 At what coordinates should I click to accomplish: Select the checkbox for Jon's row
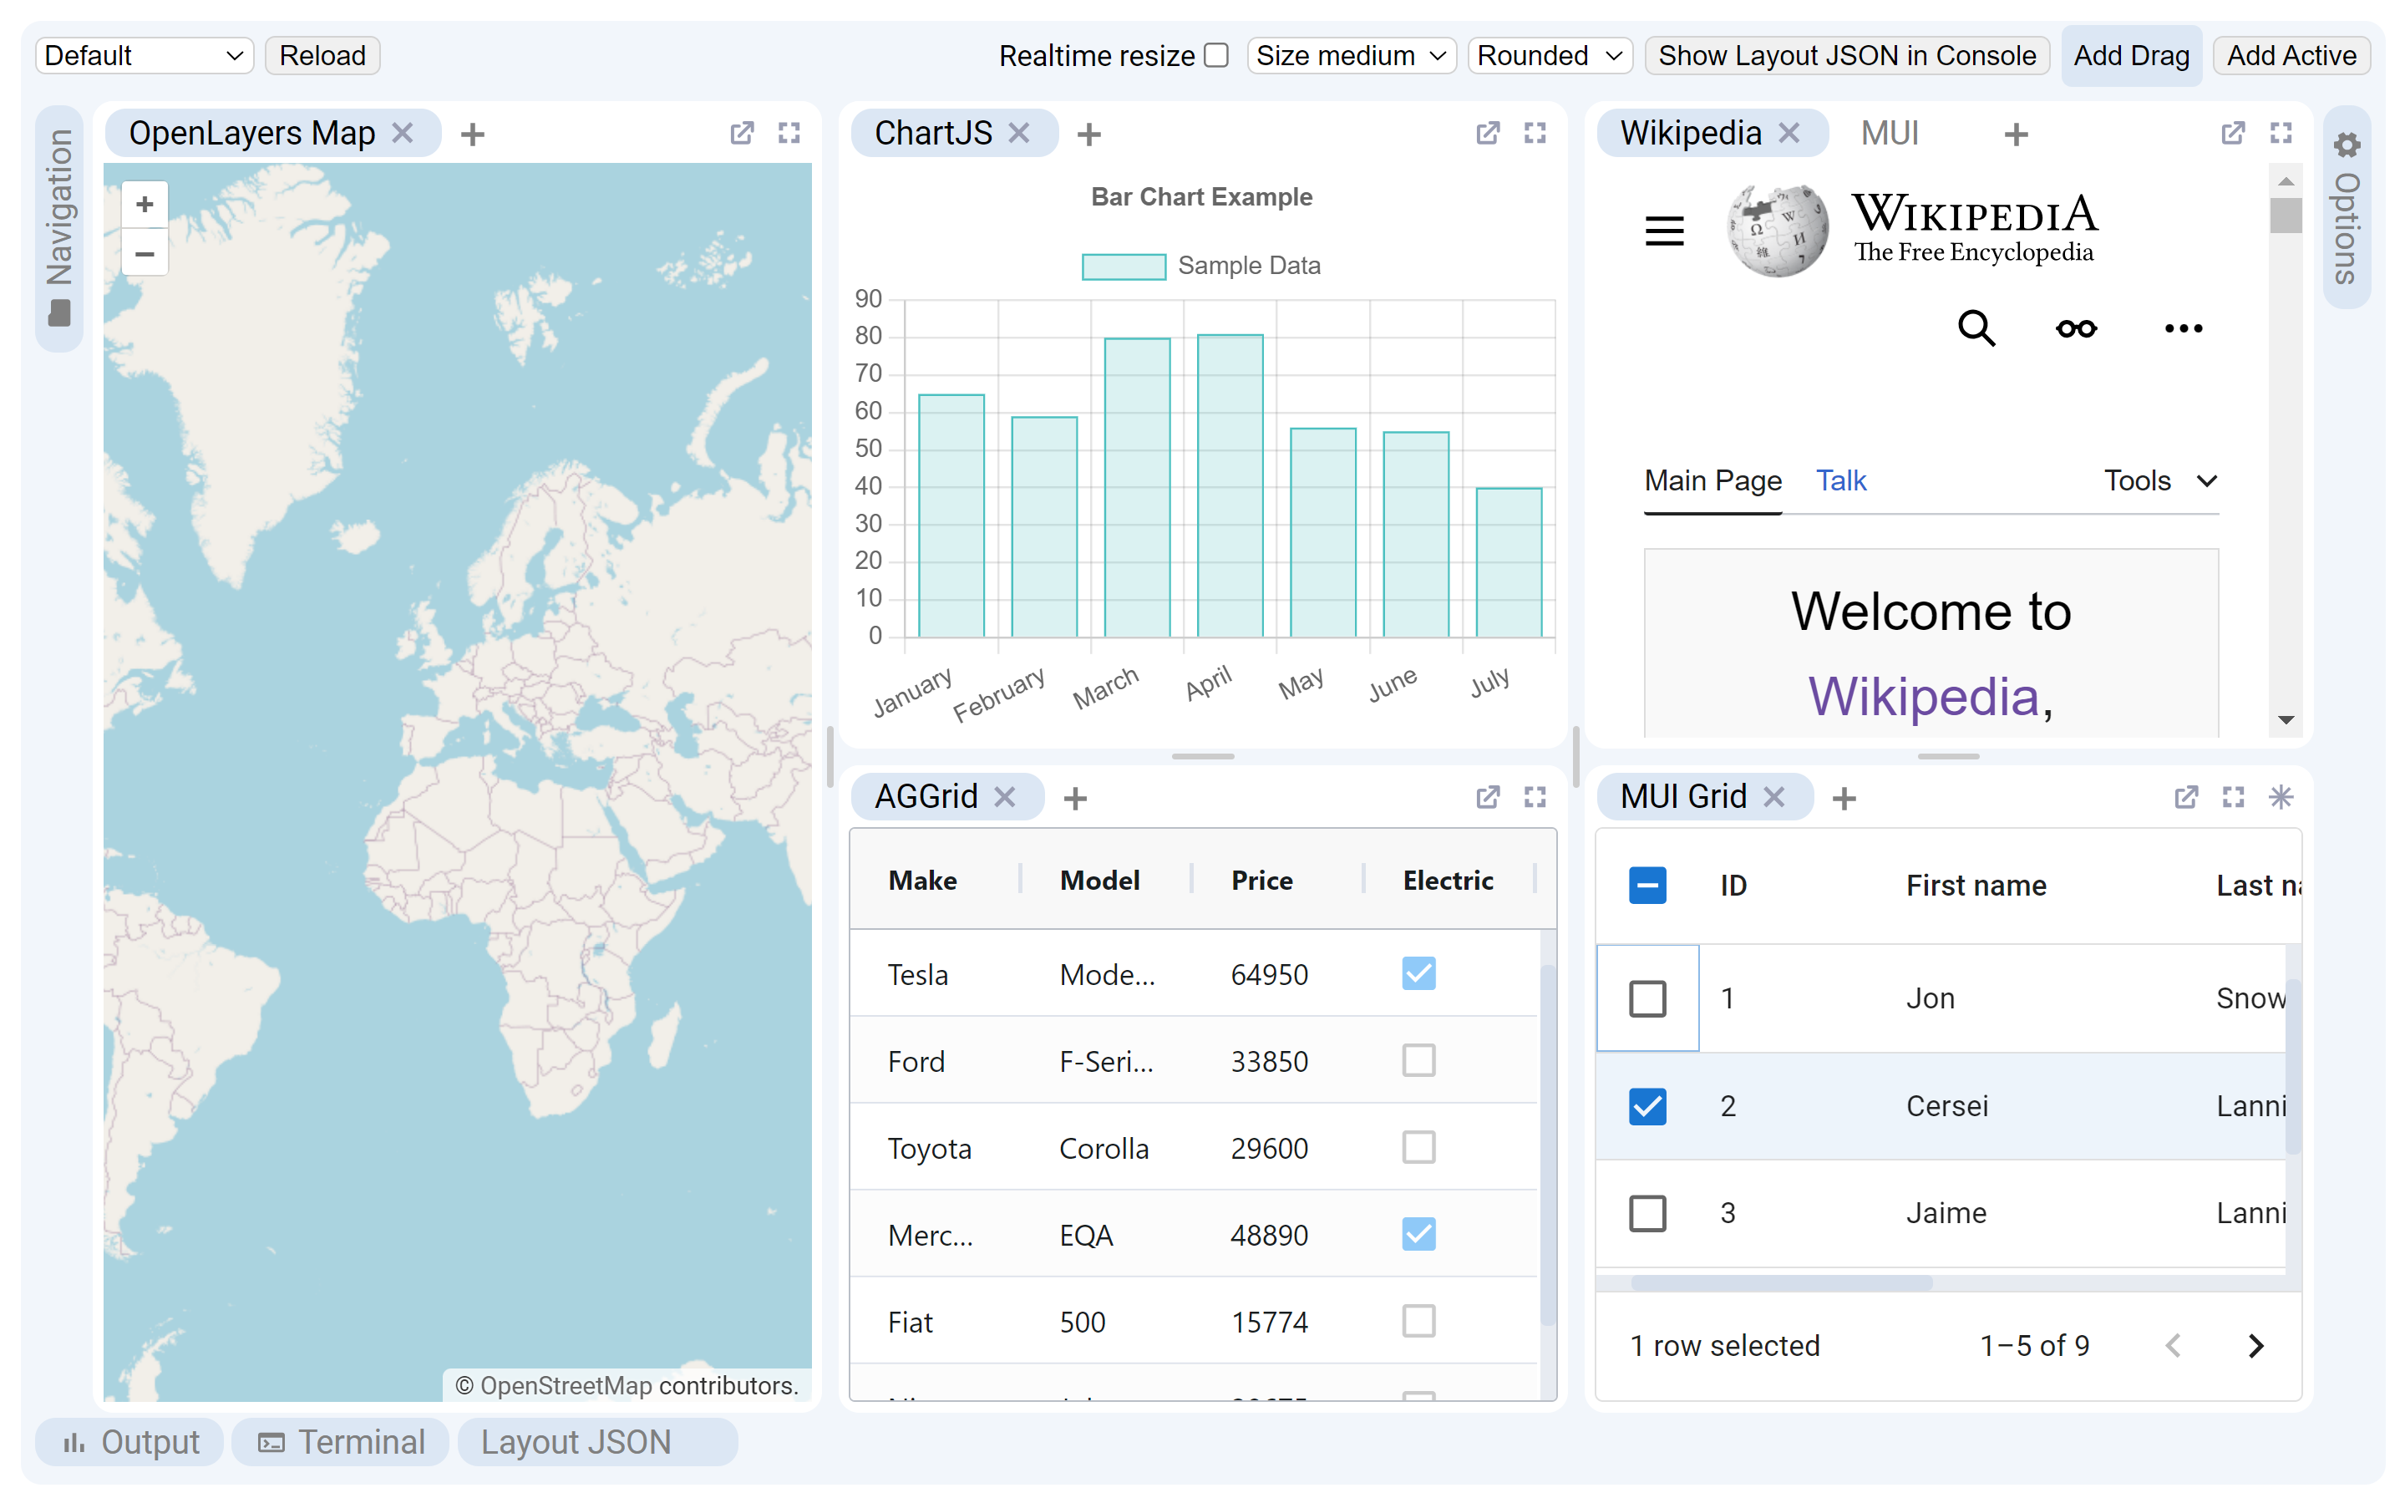[1647, 998]
